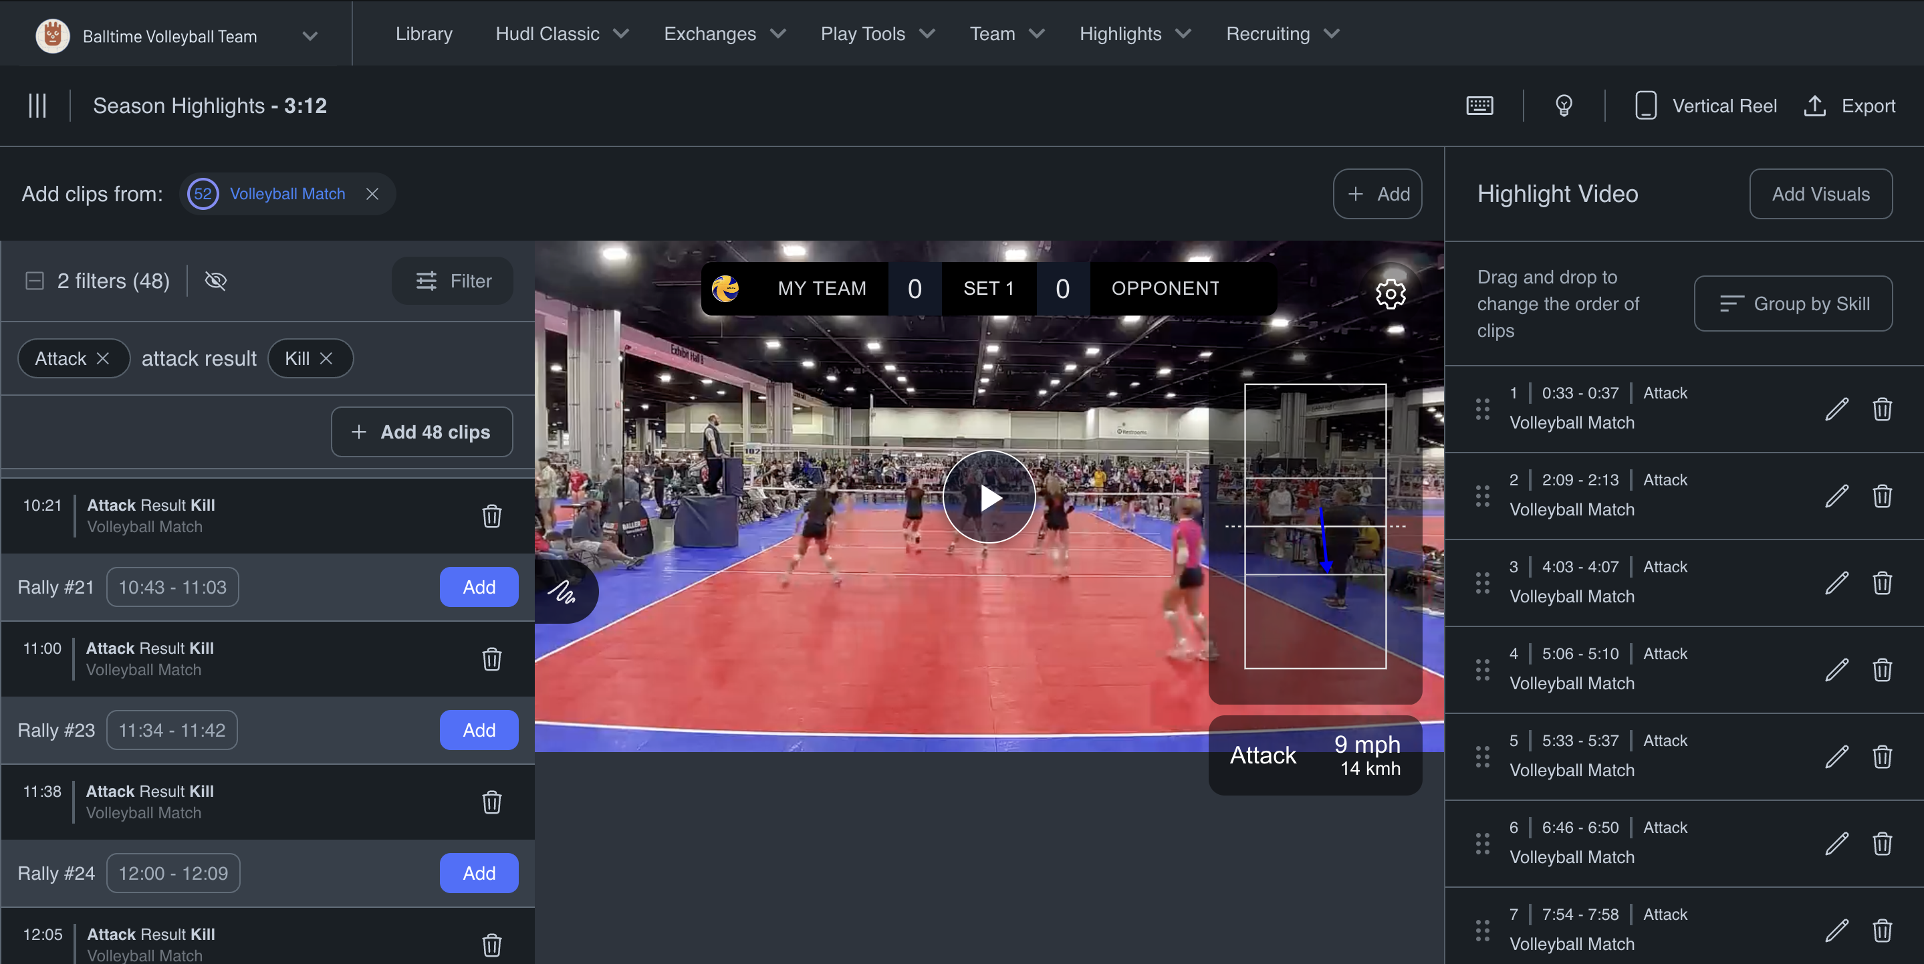The image size is (1924, 964).
Task: Open the Library menu item
Action: point(423,33)
